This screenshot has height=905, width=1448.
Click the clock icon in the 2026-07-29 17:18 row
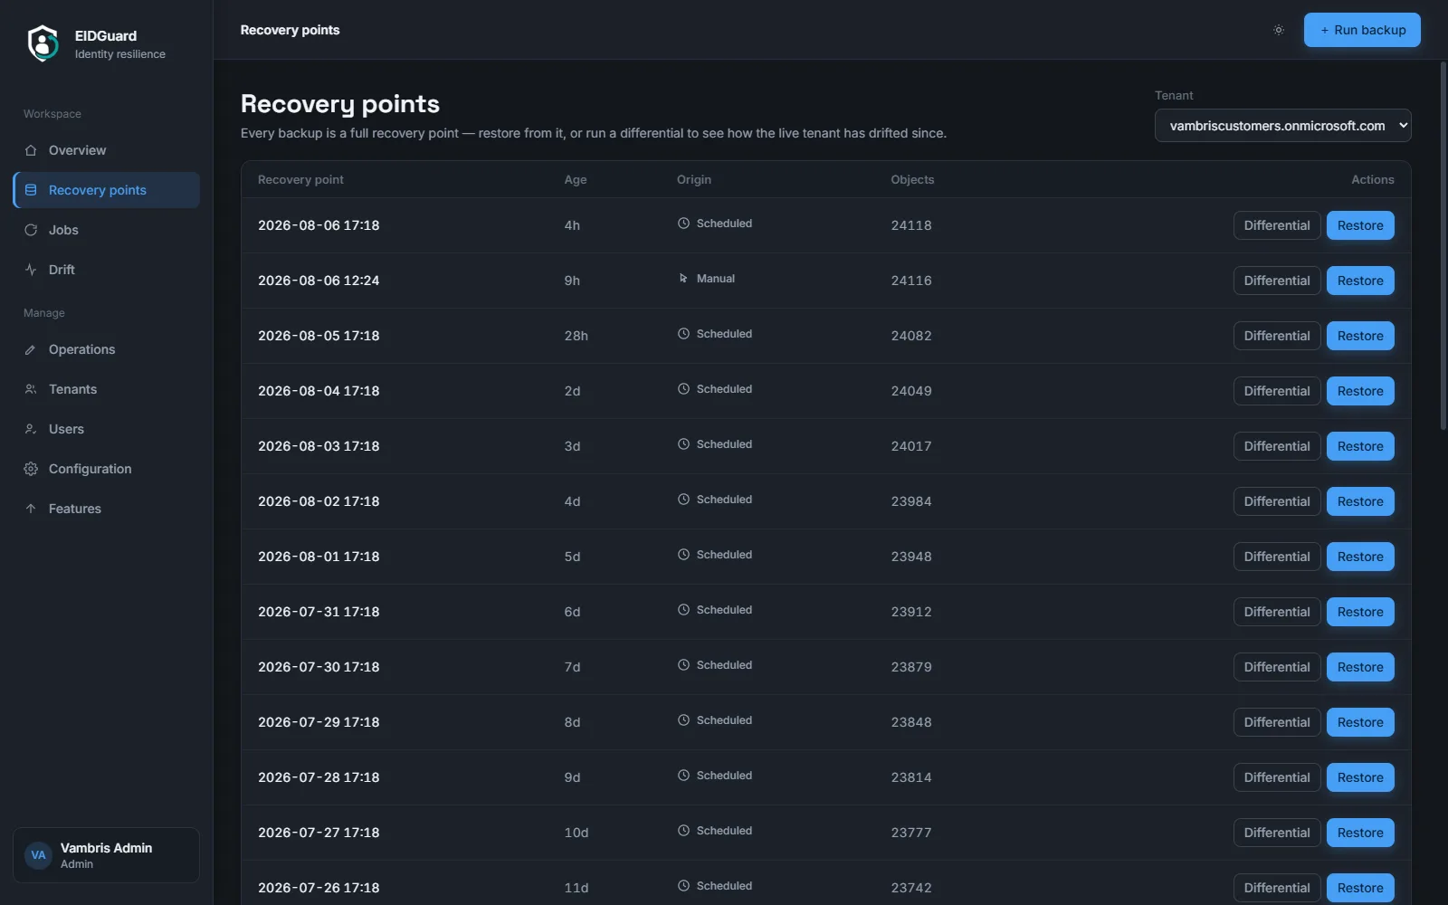click(684, 720)
